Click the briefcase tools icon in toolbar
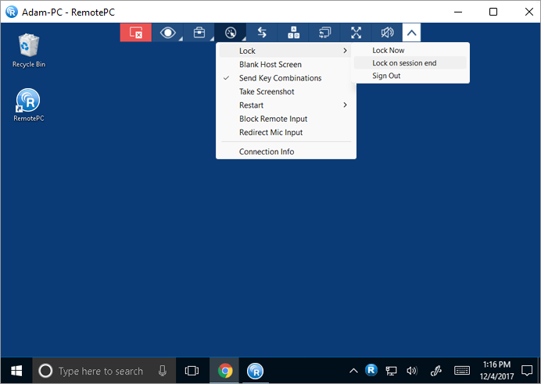This screenshot has height=384, width=541. [x=199, y=33]
